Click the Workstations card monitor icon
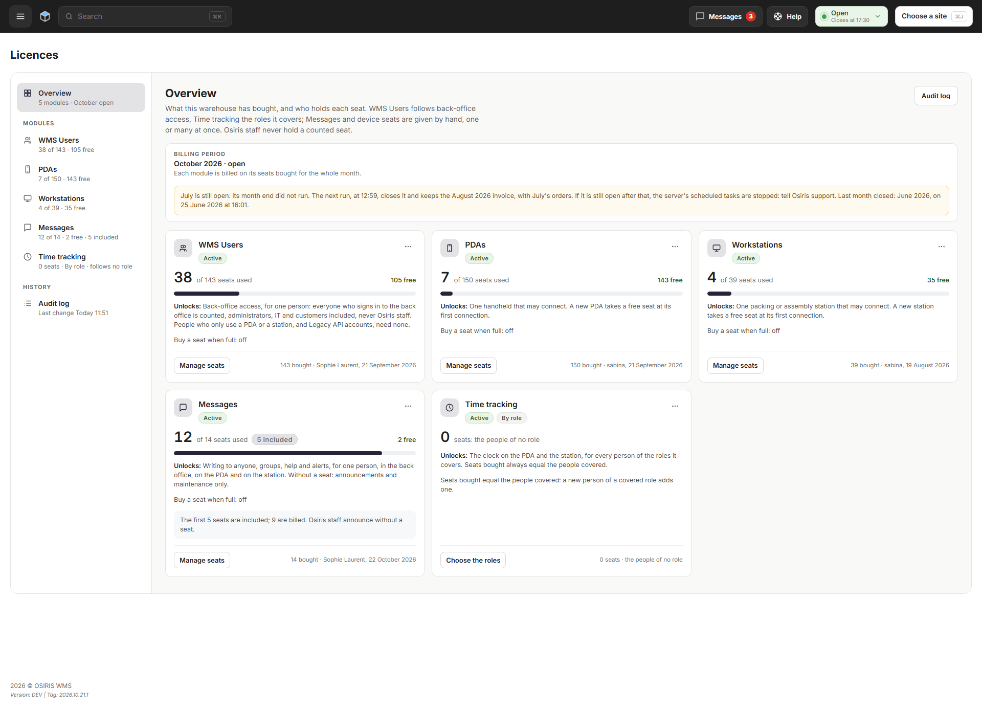 click(717, 248)
